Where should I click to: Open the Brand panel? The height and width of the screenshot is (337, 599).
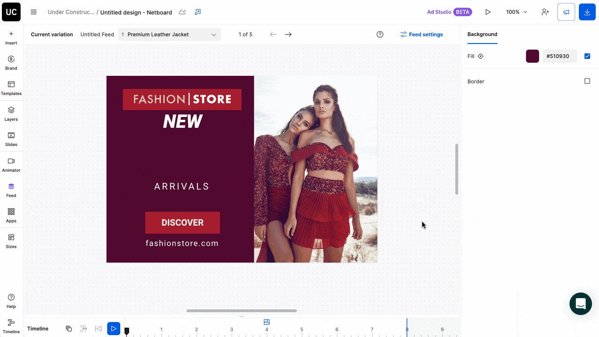click(11, 63)
